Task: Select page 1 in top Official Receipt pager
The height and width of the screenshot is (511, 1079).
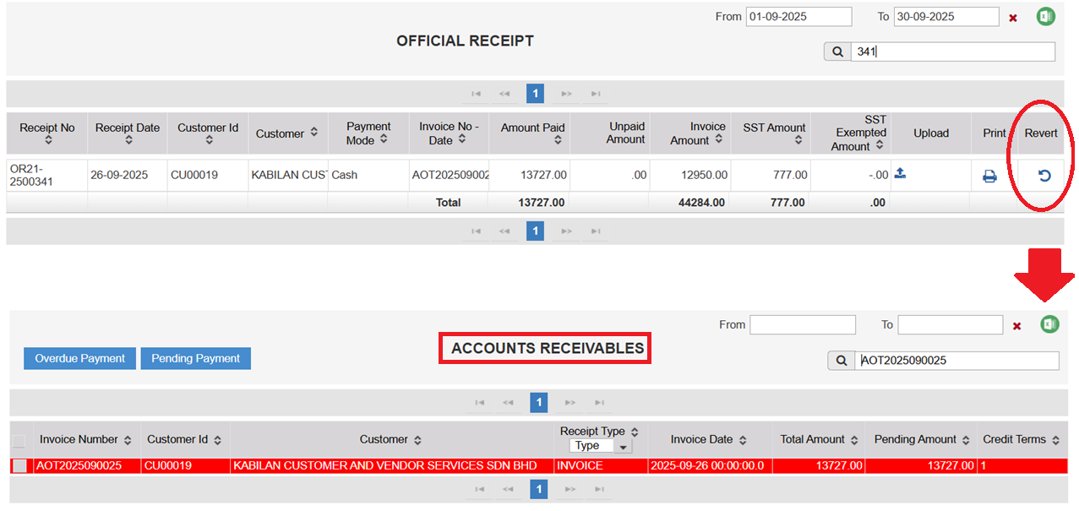Action: click(535, 94)
